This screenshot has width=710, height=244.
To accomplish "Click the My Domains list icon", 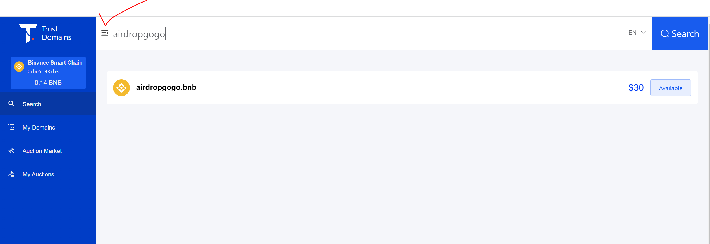I will click(11, 127).
